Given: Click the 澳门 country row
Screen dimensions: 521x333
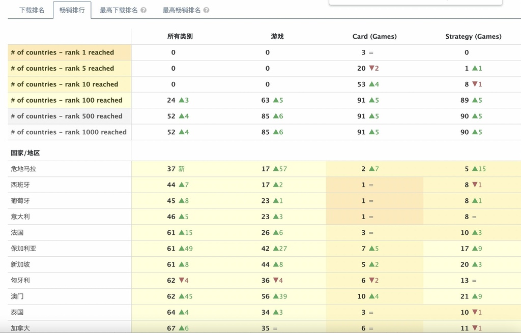Looking at the screenshot, I should point(265,296).
